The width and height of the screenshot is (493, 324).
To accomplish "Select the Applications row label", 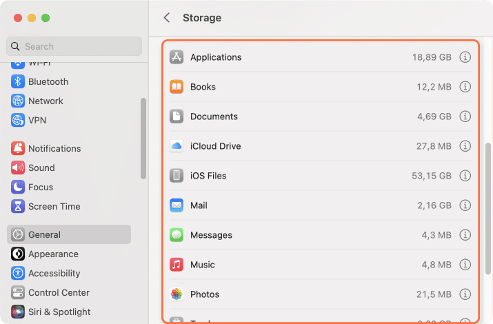I will click(216, 57).
